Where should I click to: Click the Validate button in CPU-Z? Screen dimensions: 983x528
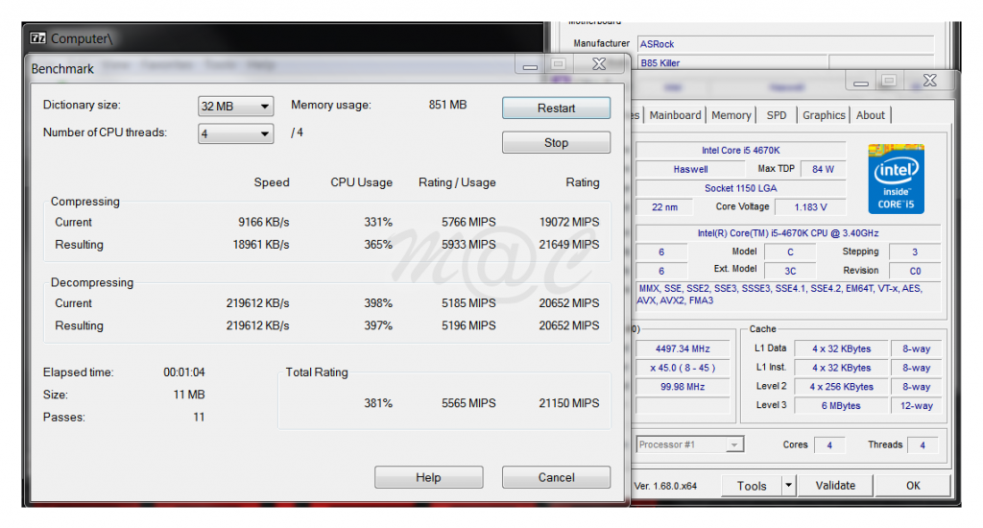point(835,486)
